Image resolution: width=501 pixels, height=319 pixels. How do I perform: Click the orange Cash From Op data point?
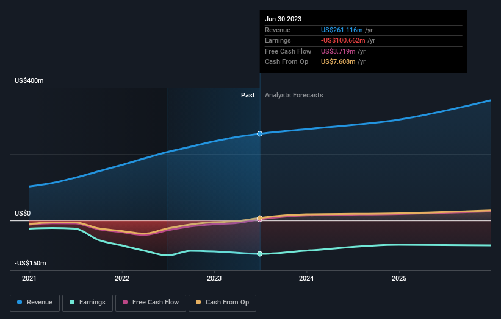pos(260,218)
